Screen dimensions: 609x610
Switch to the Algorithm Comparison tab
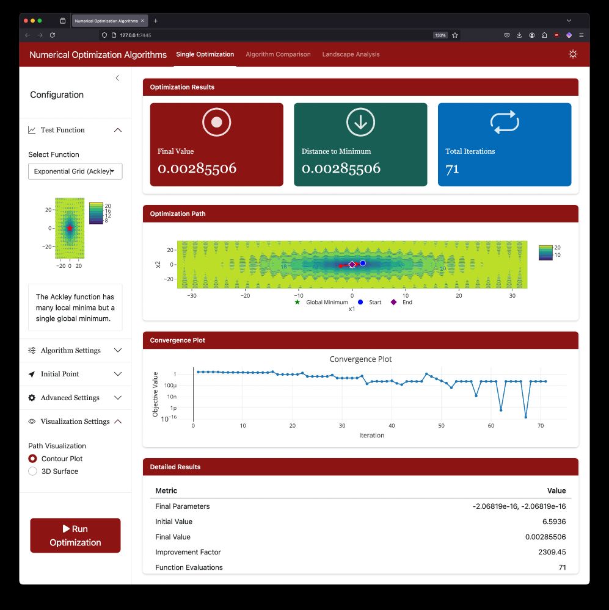click(x=278, y=54)
